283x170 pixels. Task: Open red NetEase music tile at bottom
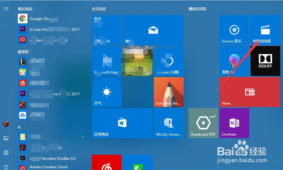point(107,163)
